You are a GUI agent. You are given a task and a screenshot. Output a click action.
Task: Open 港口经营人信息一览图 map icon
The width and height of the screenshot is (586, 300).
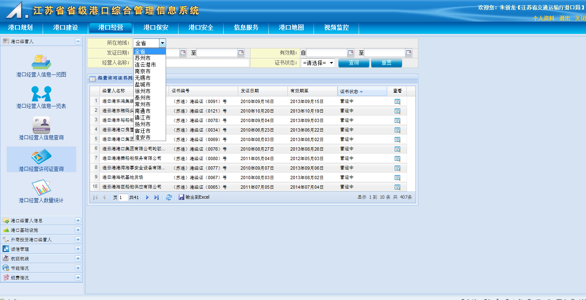pyautogui.click(x=41, y=62)
